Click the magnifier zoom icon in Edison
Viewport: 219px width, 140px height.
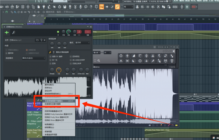100,61
